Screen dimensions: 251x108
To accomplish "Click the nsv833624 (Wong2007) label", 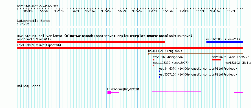I will tap(165, 51).
